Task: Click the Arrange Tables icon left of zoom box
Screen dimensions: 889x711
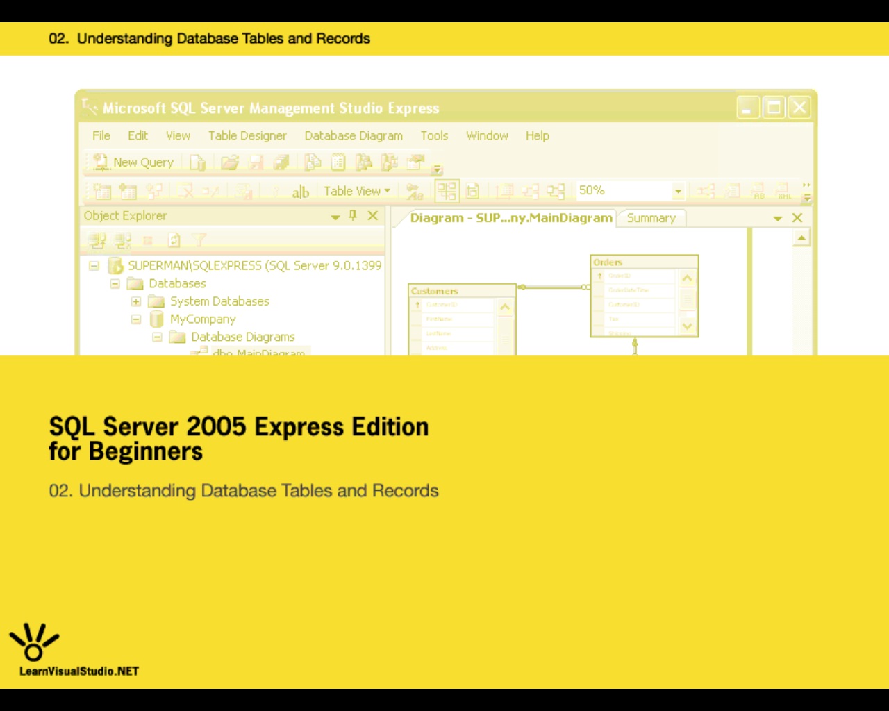Action: tap(555, 191)
